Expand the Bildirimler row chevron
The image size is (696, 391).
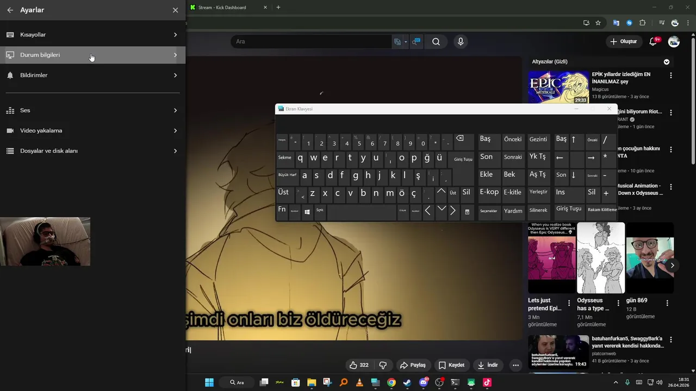coord(175,75)
